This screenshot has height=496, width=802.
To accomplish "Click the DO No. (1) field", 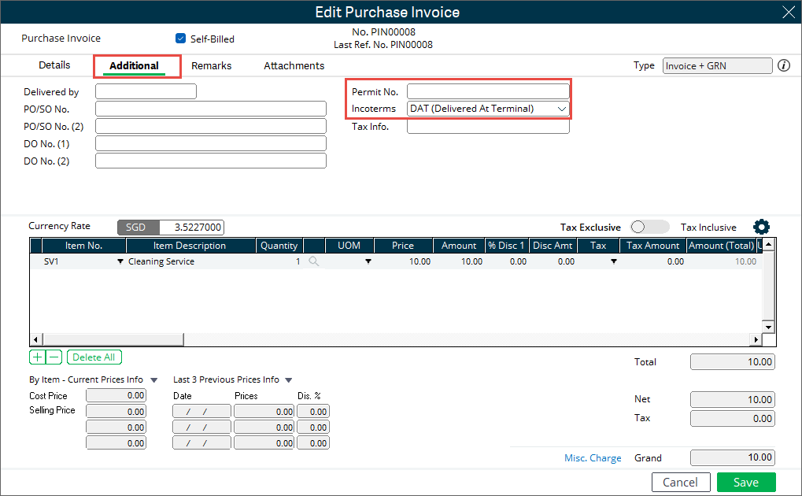I will tap(211, 144).
